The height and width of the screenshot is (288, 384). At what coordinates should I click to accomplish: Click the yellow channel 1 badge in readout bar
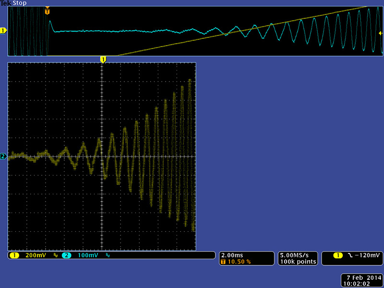(13, 255)
